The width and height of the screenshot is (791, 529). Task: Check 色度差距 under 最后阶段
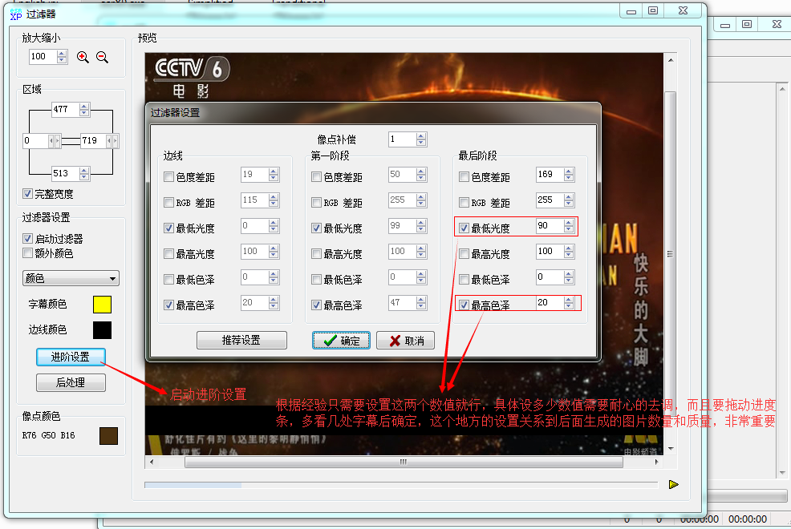pyautogui.click(x=464, y=177)
